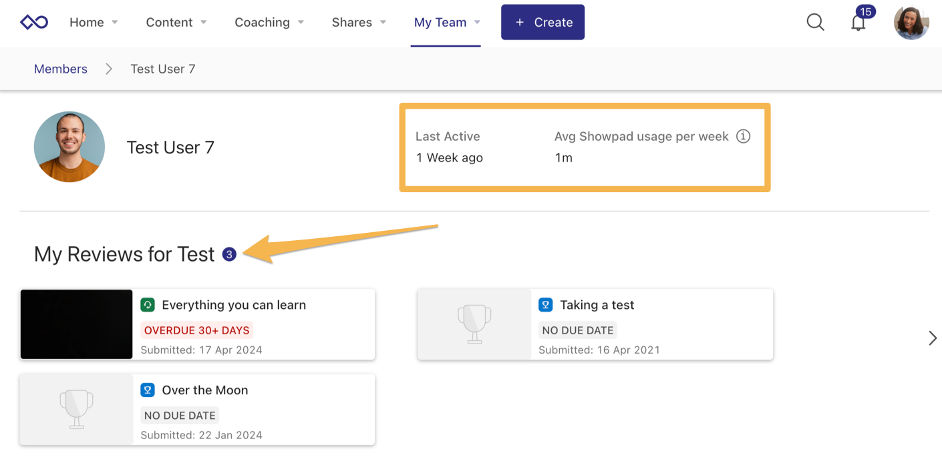Expand the Coaching dropdown menu

(x=269, y=23)
